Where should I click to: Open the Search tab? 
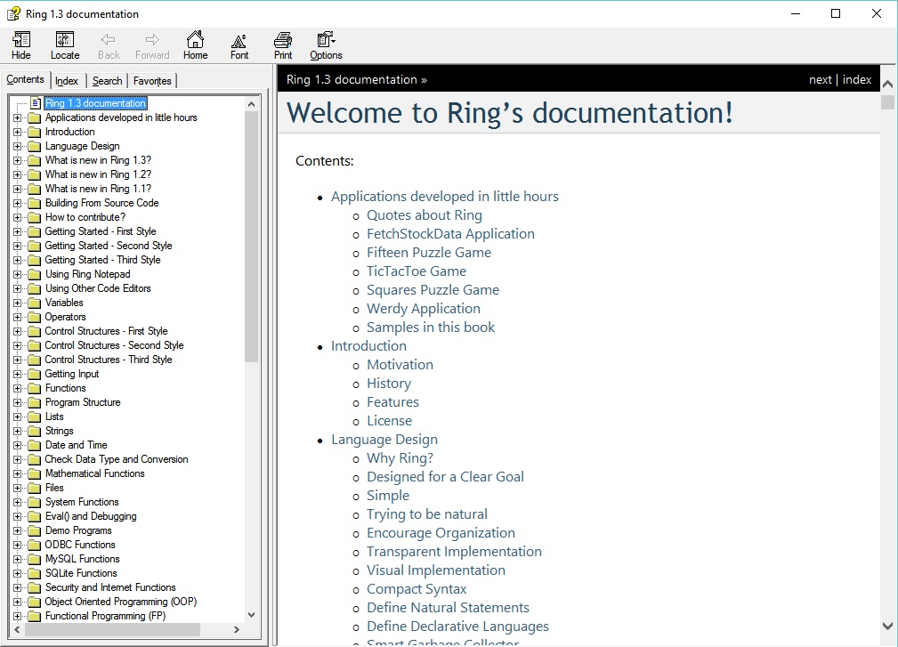coord(107,81)
